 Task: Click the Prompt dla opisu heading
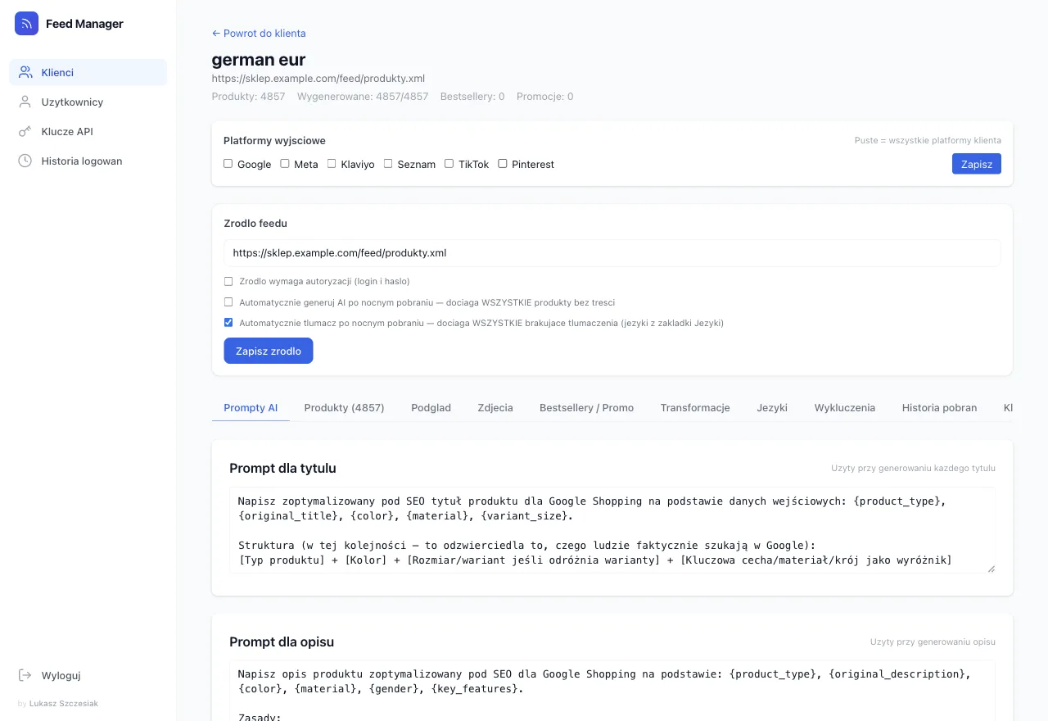tap(282, 642)
